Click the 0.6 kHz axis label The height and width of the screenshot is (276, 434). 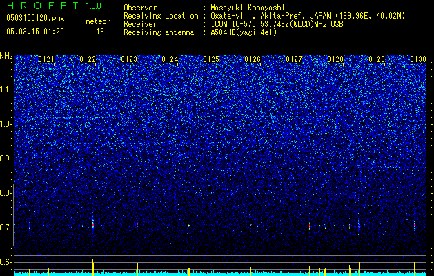6,262
